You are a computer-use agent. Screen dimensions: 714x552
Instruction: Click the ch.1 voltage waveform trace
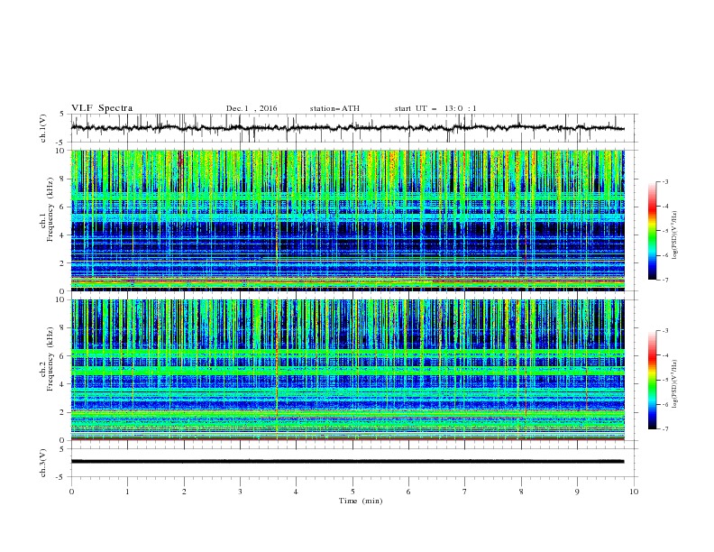point(347,128)
